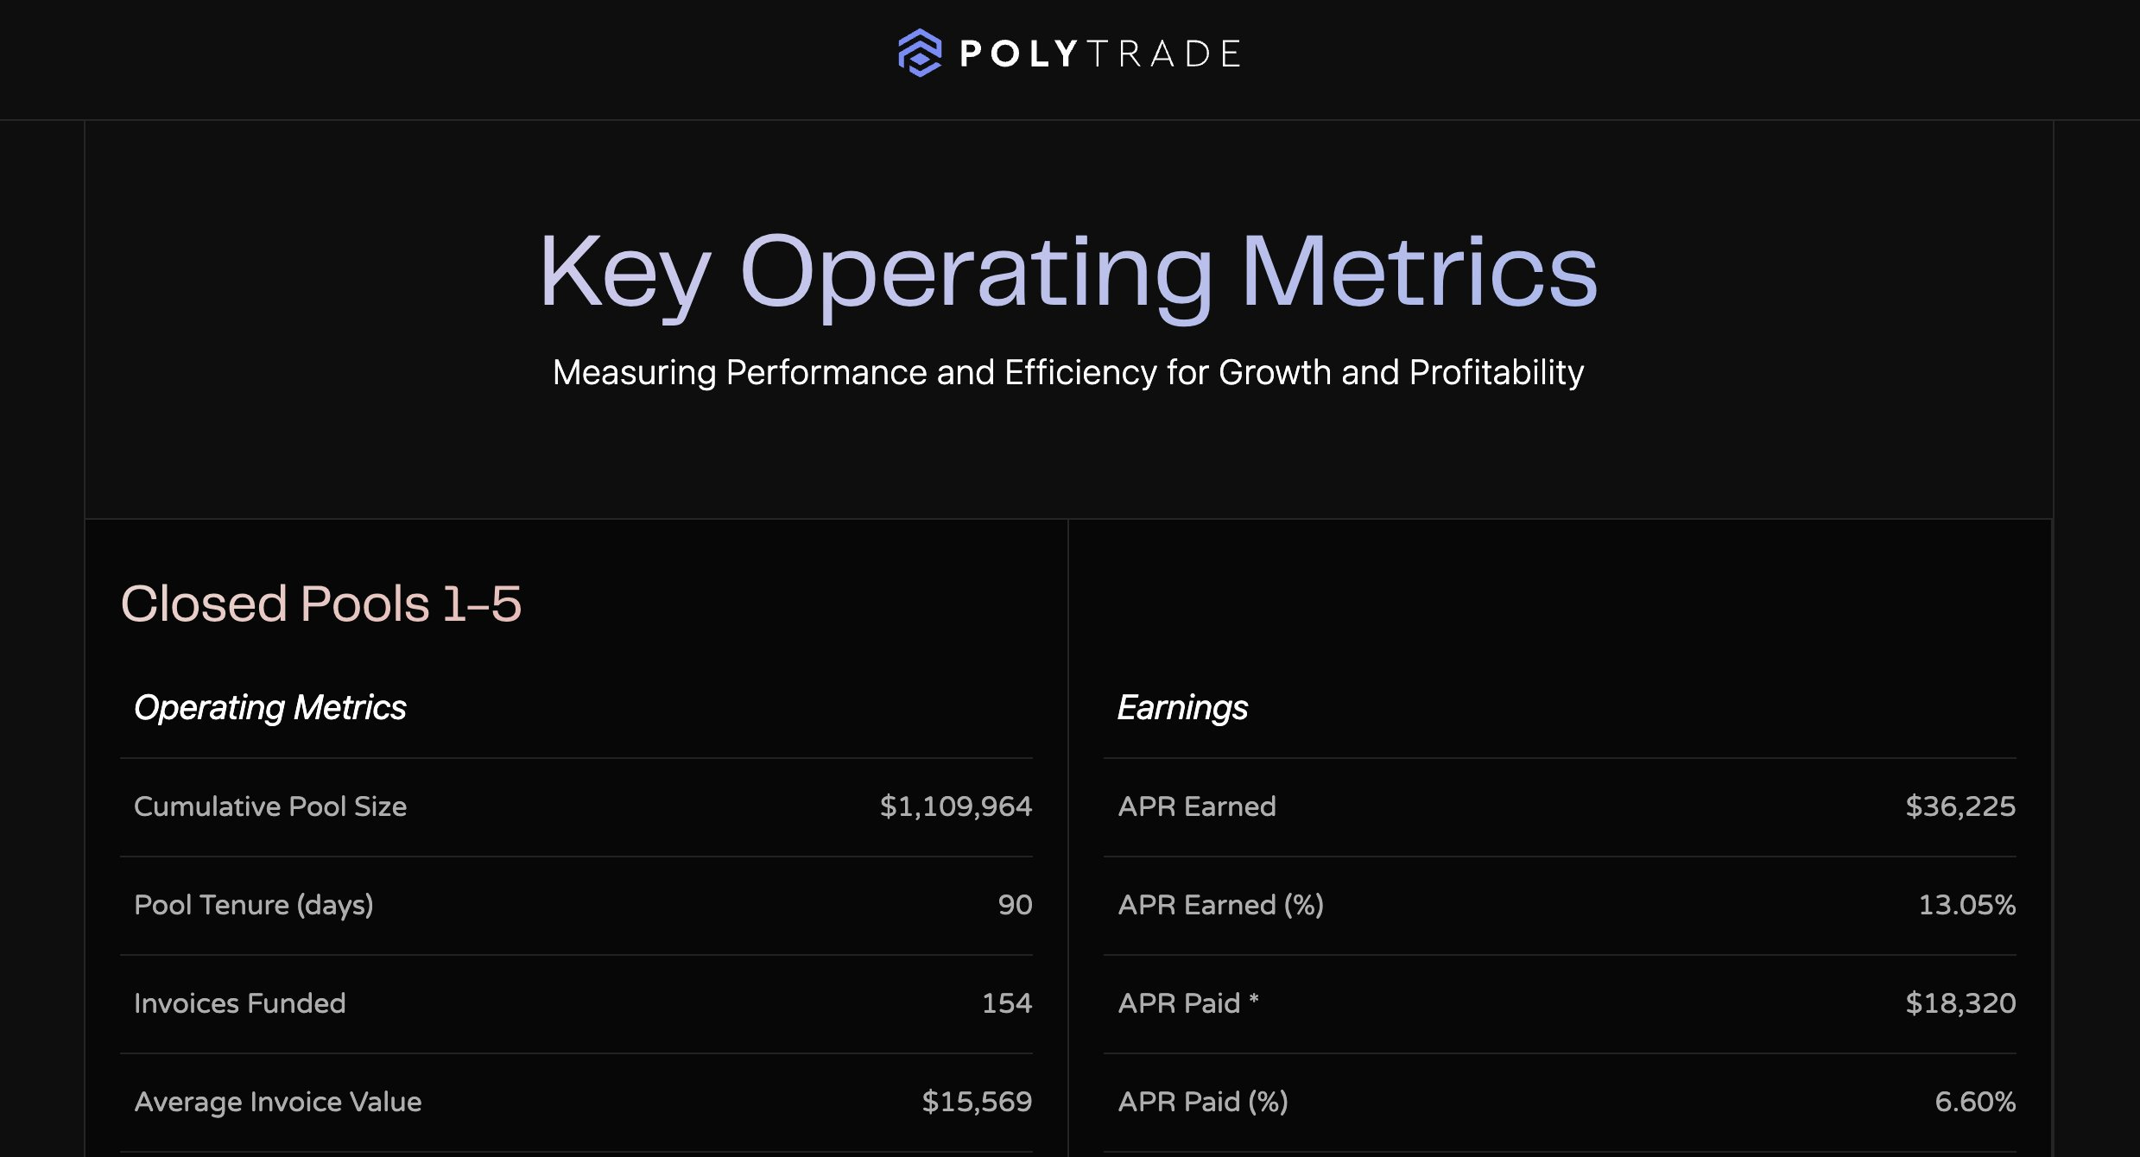Image resolution: width=2140 pixels, height=1157 pixels.
Task: Click the Earnings section header
Action: 1182,707
